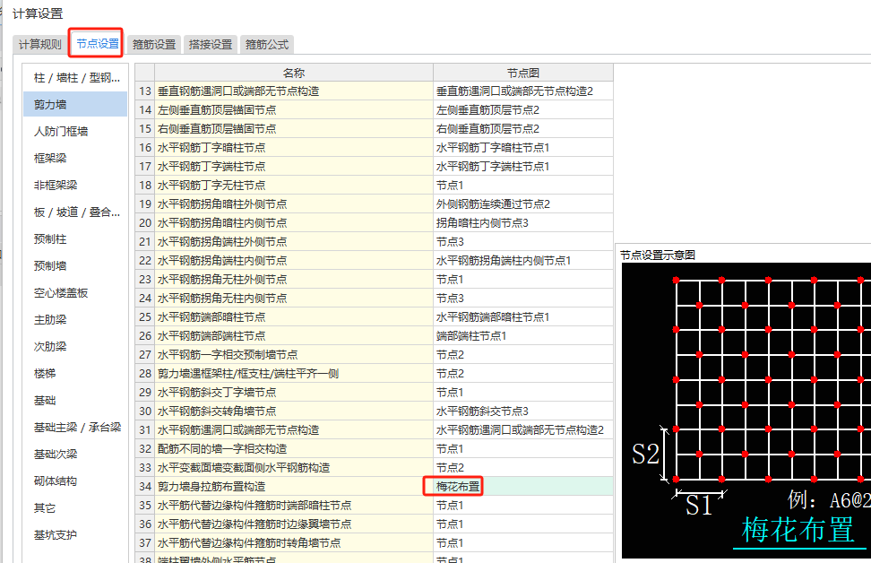
Task: Select 主肋梁 in the sidebar
Action: click(x=75, y=319)
